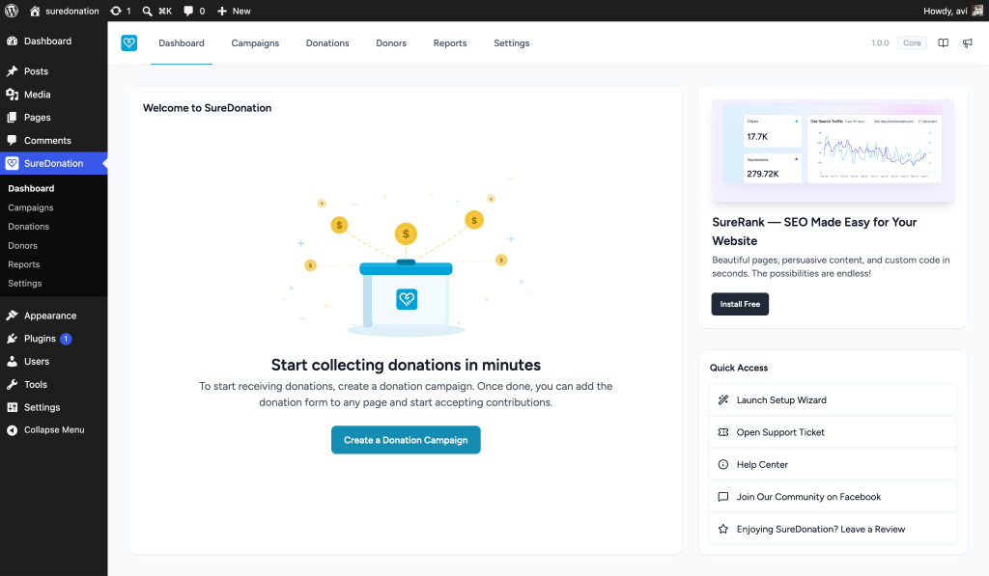
Task: Click the Quick Access heading
Action: coord(739,368)
